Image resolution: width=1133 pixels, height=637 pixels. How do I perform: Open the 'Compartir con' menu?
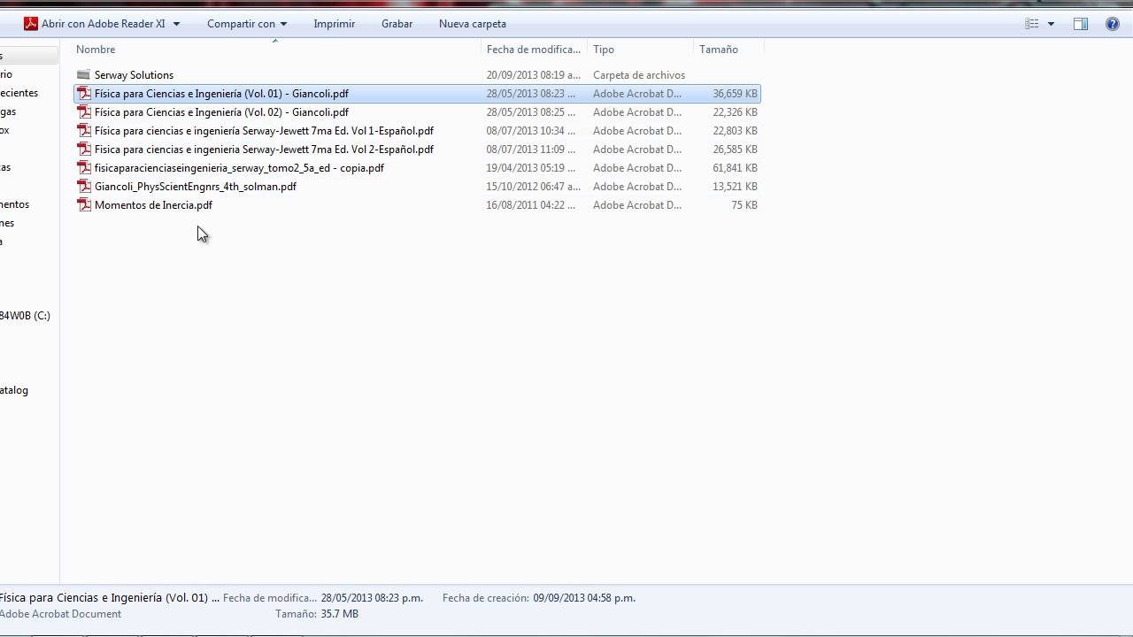pyautogui.click(x=247, y=24)
